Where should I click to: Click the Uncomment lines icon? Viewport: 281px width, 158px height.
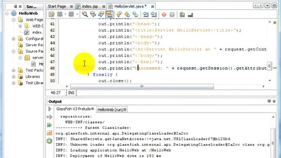pos(190,14)
